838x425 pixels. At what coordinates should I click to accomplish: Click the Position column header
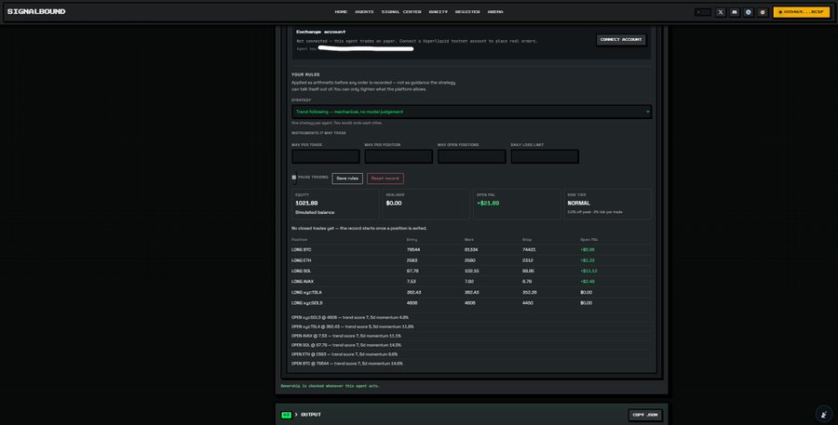299,240
